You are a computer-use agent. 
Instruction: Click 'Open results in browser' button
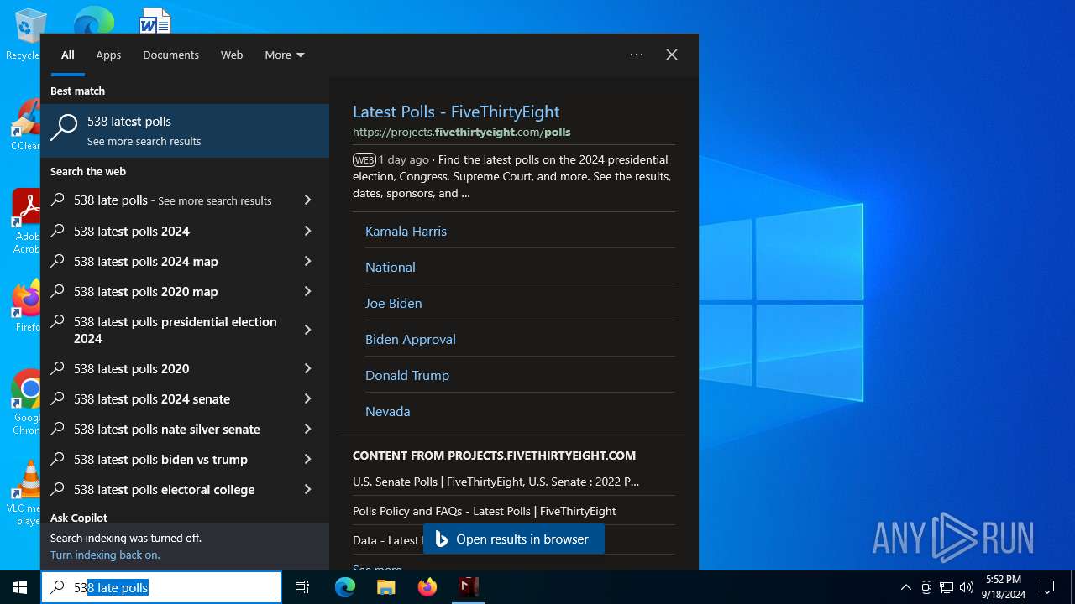(x=513, y=539)
